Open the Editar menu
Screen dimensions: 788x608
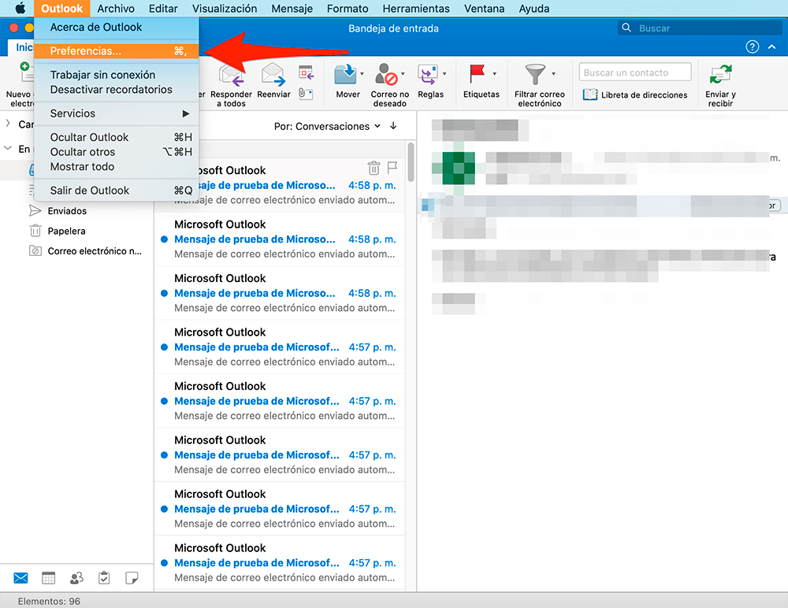(163, 9)
